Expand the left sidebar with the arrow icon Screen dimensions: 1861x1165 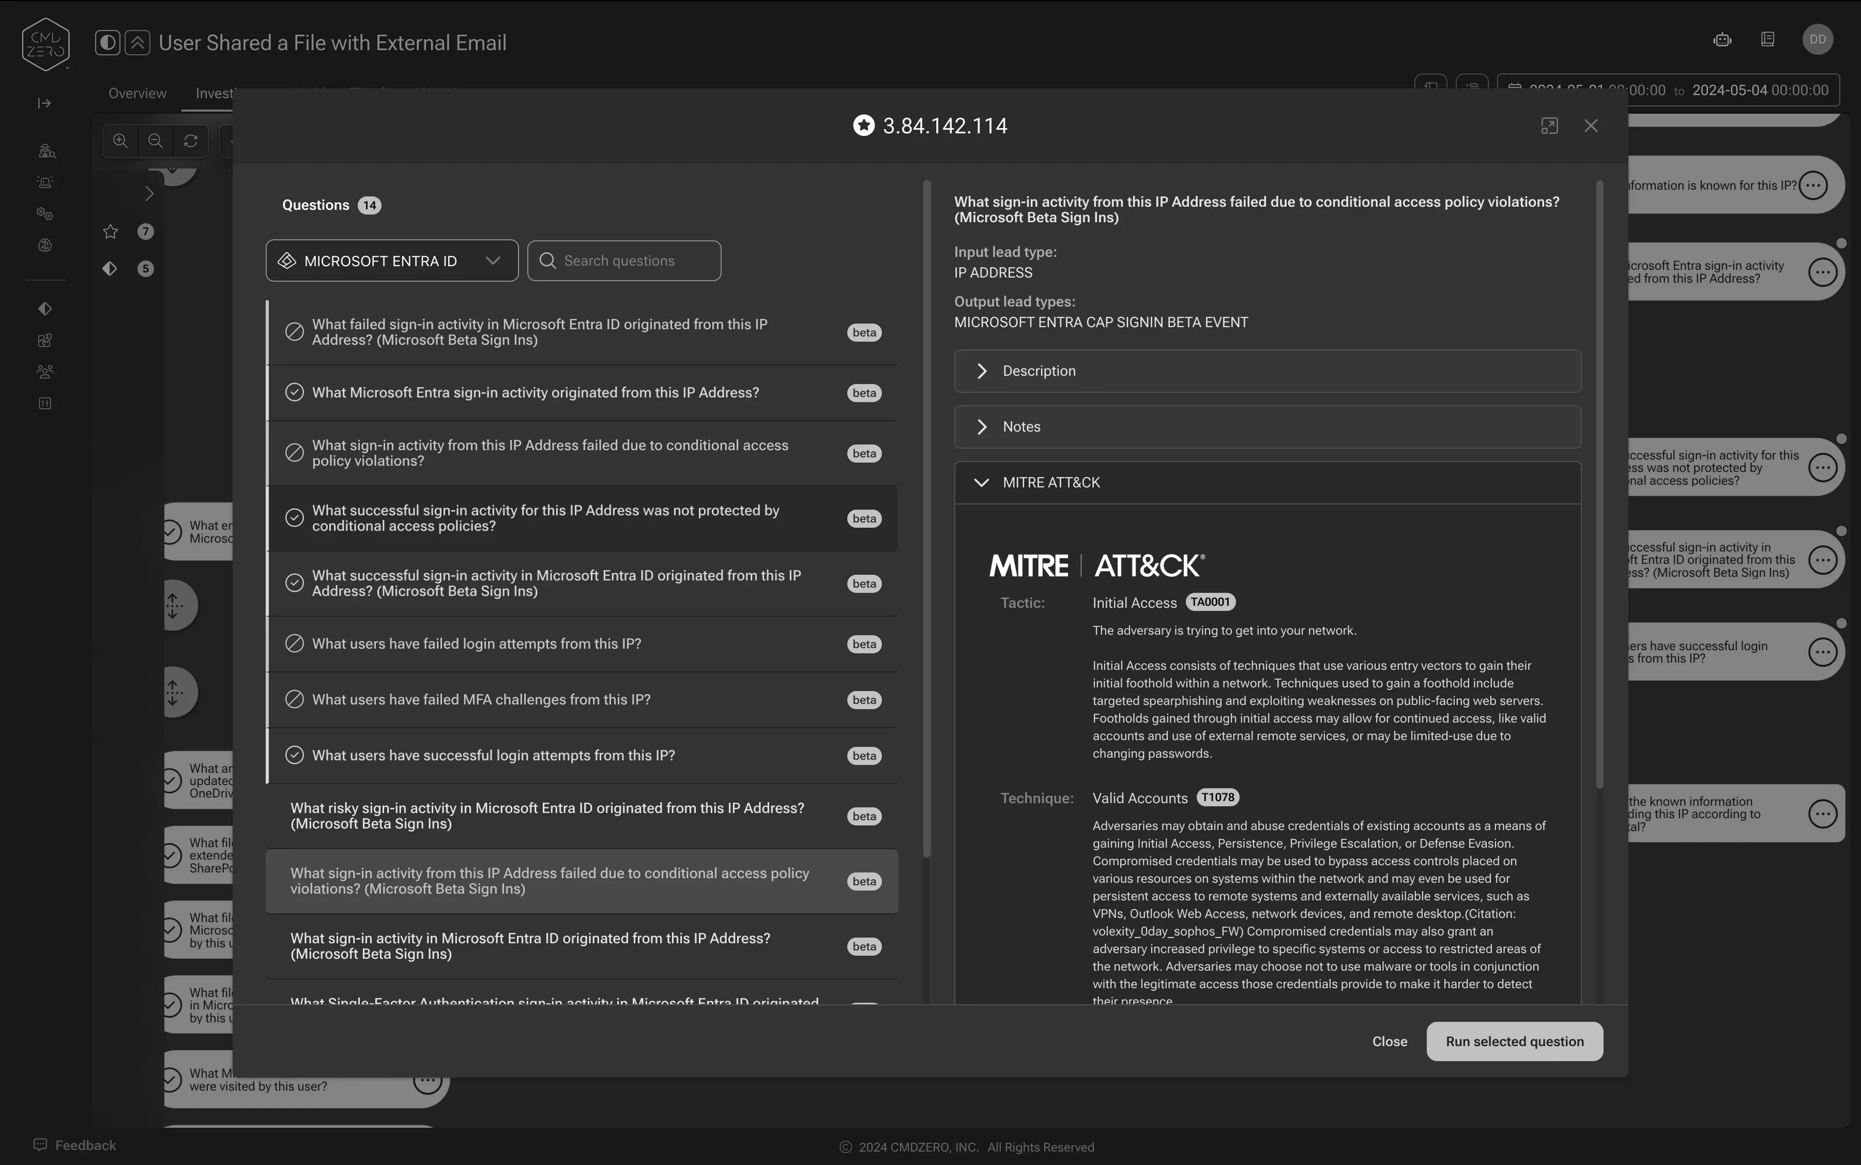44,103
